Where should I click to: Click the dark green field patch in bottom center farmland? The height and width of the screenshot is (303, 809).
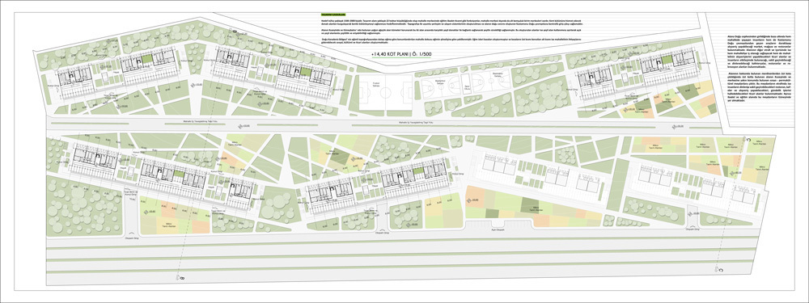coord(529,205)
